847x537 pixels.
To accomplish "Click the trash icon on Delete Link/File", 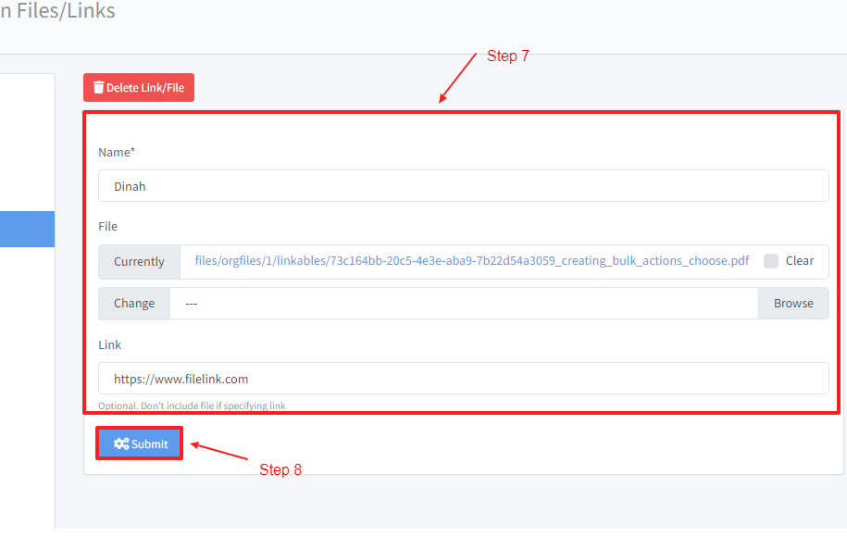I will click(98, 88).
